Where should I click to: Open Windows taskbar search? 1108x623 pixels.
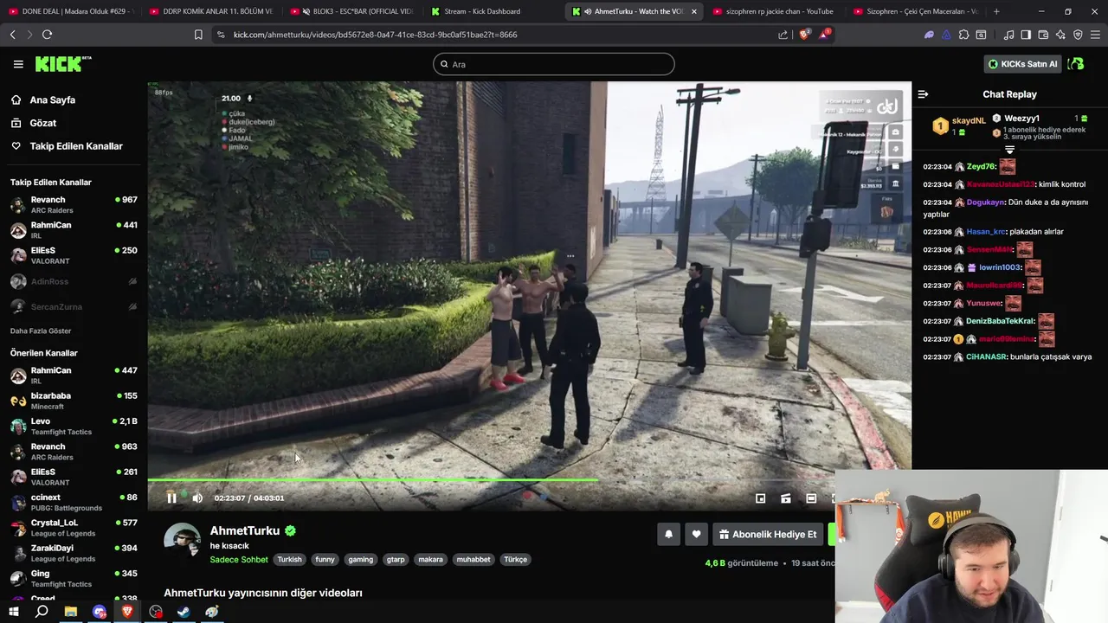pyautogui.click(x=42, y=612)
